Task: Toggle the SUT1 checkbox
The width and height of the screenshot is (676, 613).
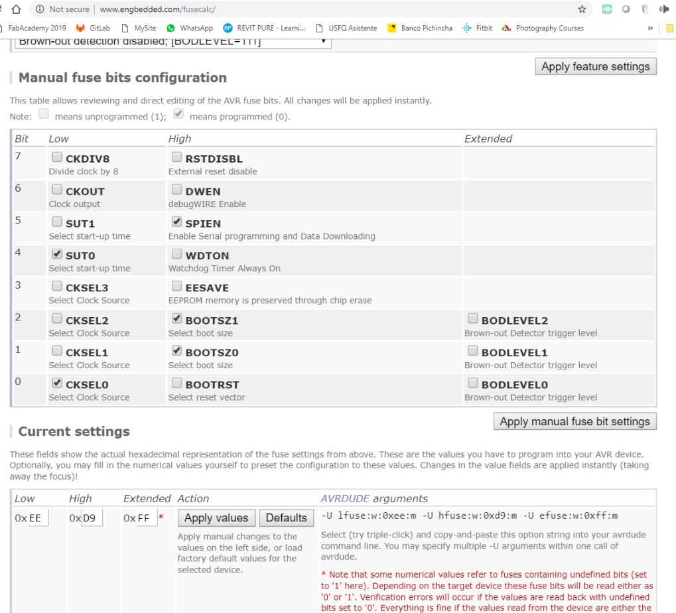Action: pos(57,222)
